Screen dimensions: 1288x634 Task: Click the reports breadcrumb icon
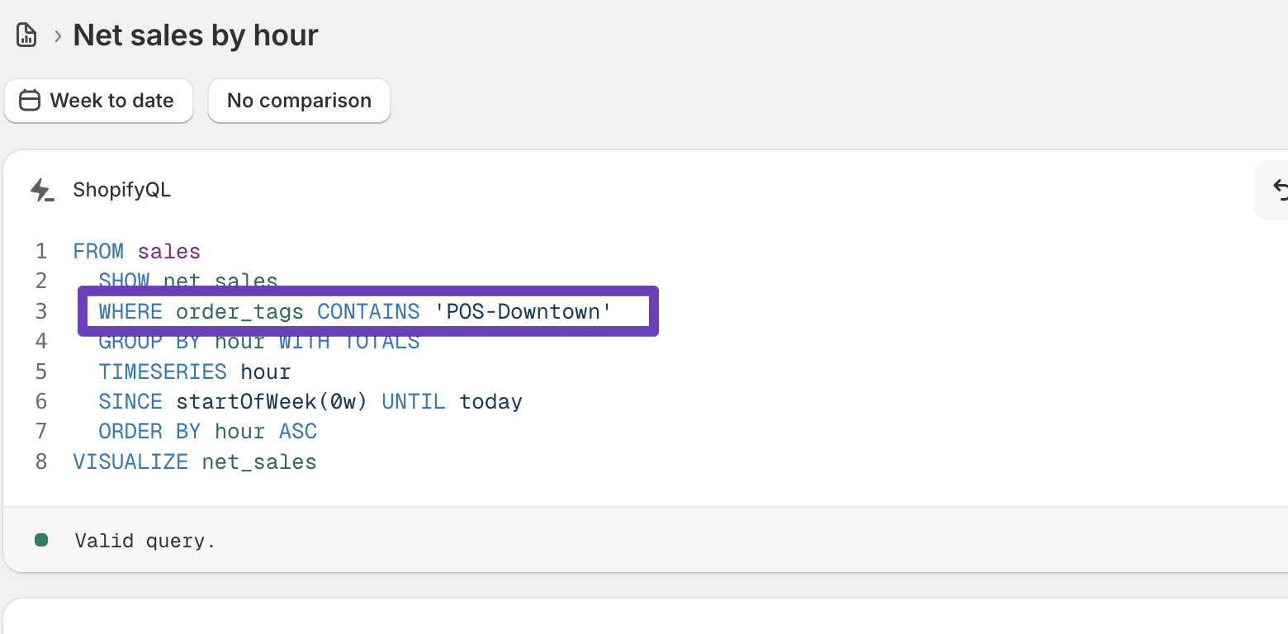click(x=26, y=35)
